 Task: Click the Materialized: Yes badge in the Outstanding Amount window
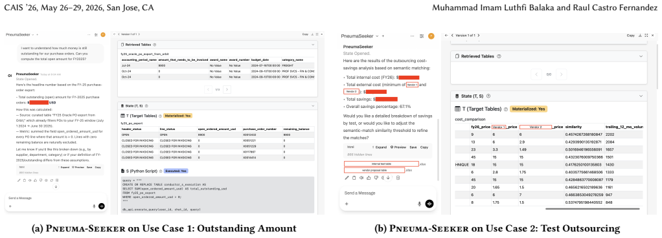coord(177,115)
